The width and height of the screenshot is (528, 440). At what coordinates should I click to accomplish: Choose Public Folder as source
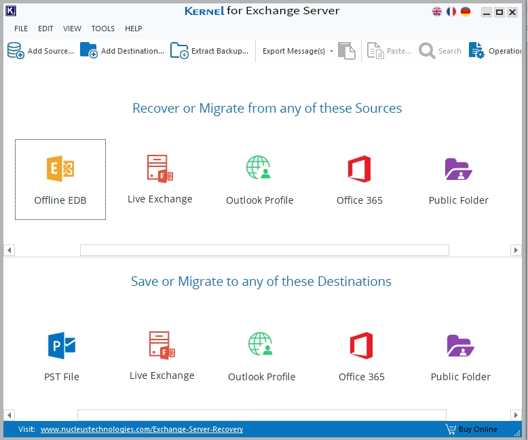tap(458, 181)
